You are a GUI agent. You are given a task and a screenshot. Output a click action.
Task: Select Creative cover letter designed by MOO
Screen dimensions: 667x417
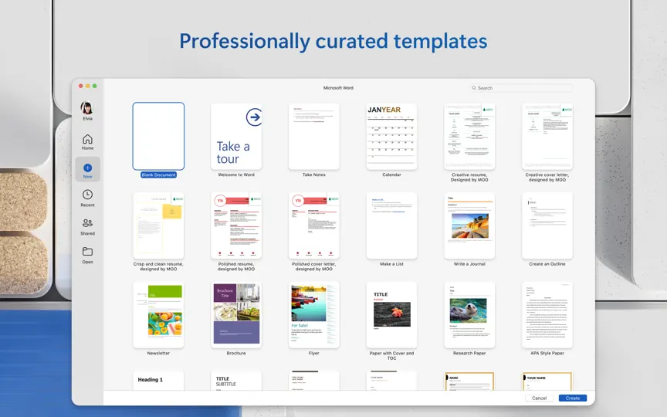(547, 136)
